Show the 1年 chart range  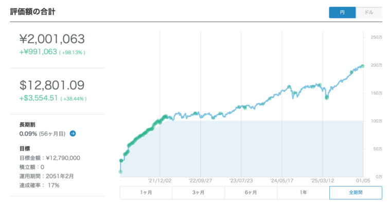(303, 193)
